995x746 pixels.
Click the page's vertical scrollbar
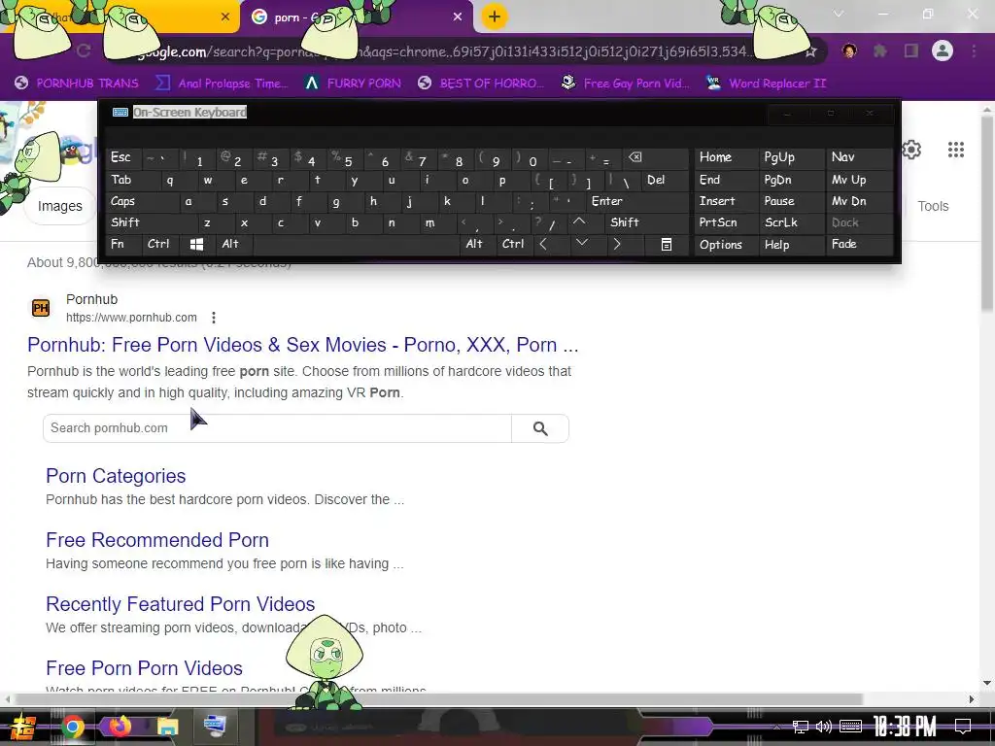[987, 216]
